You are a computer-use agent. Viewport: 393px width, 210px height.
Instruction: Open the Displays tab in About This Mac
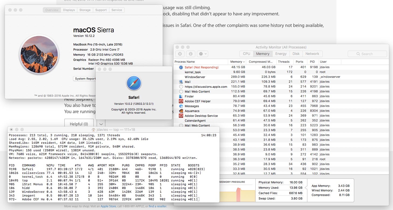(x=69, y=10)
